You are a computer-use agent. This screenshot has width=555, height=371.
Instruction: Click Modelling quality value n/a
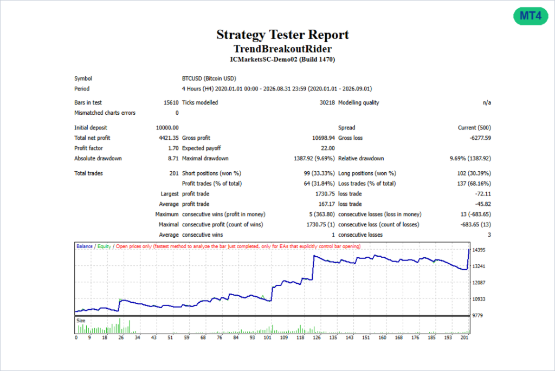pyautogui.click(x=487, y=102)
